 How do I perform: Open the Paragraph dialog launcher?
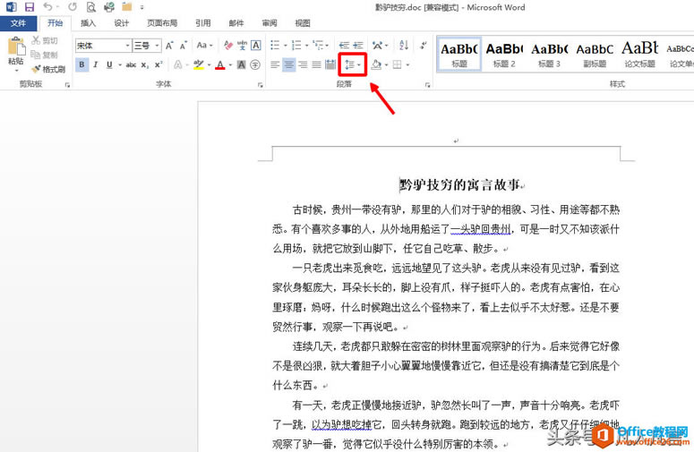(x=427, y=85)
